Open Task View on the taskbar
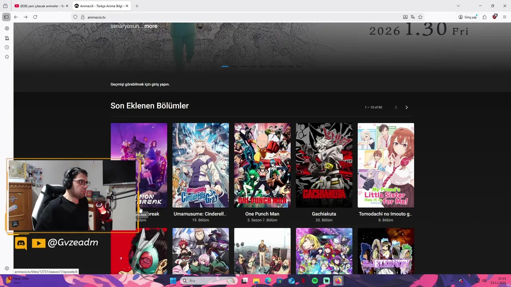The image size is (511, 287). click(x=245, y=281)
